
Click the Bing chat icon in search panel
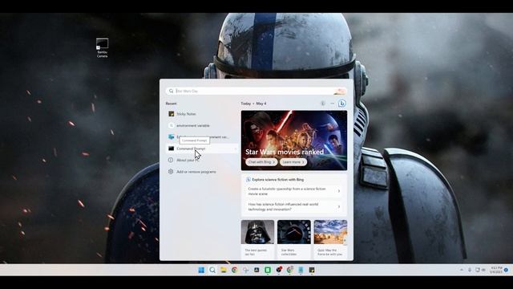342,104
